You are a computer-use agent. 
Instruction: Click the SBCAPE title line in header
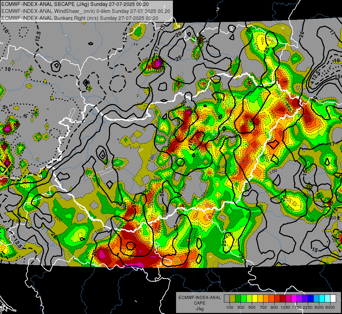(75, 4)
